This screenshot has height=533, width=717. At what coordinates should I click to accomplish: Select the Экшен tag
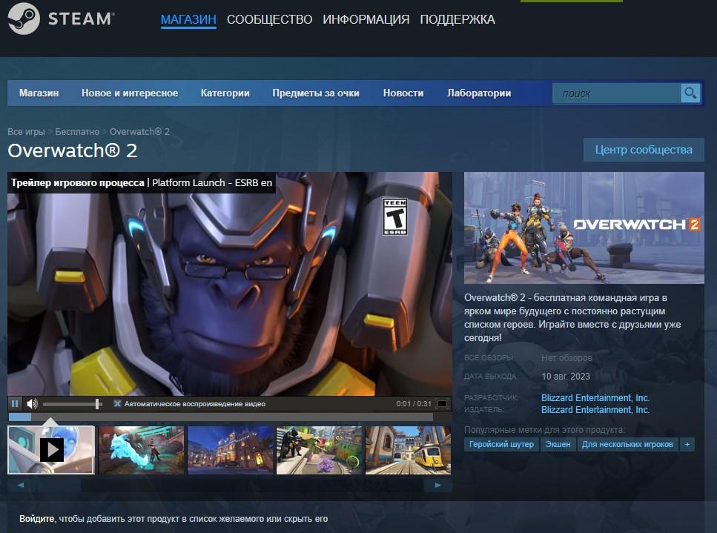click(558, 444)
